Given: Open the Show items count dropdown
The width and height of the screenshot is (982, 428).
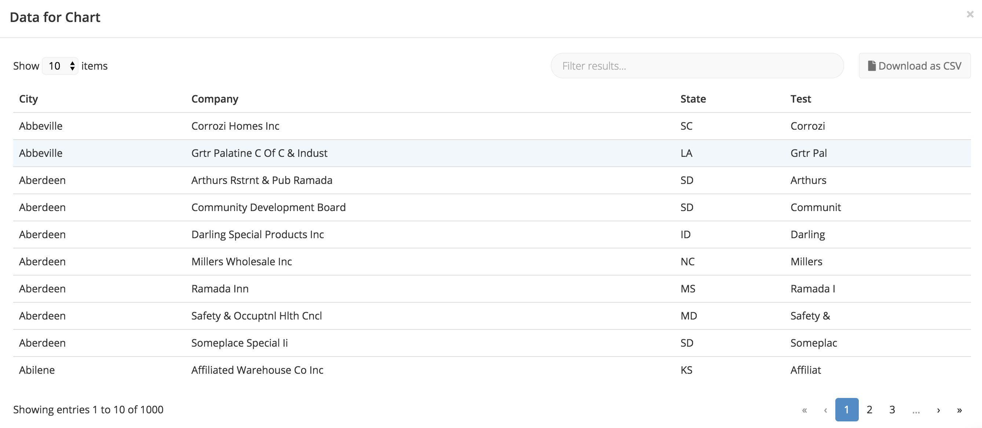Looking at the screenshot, I should (60, 66).
